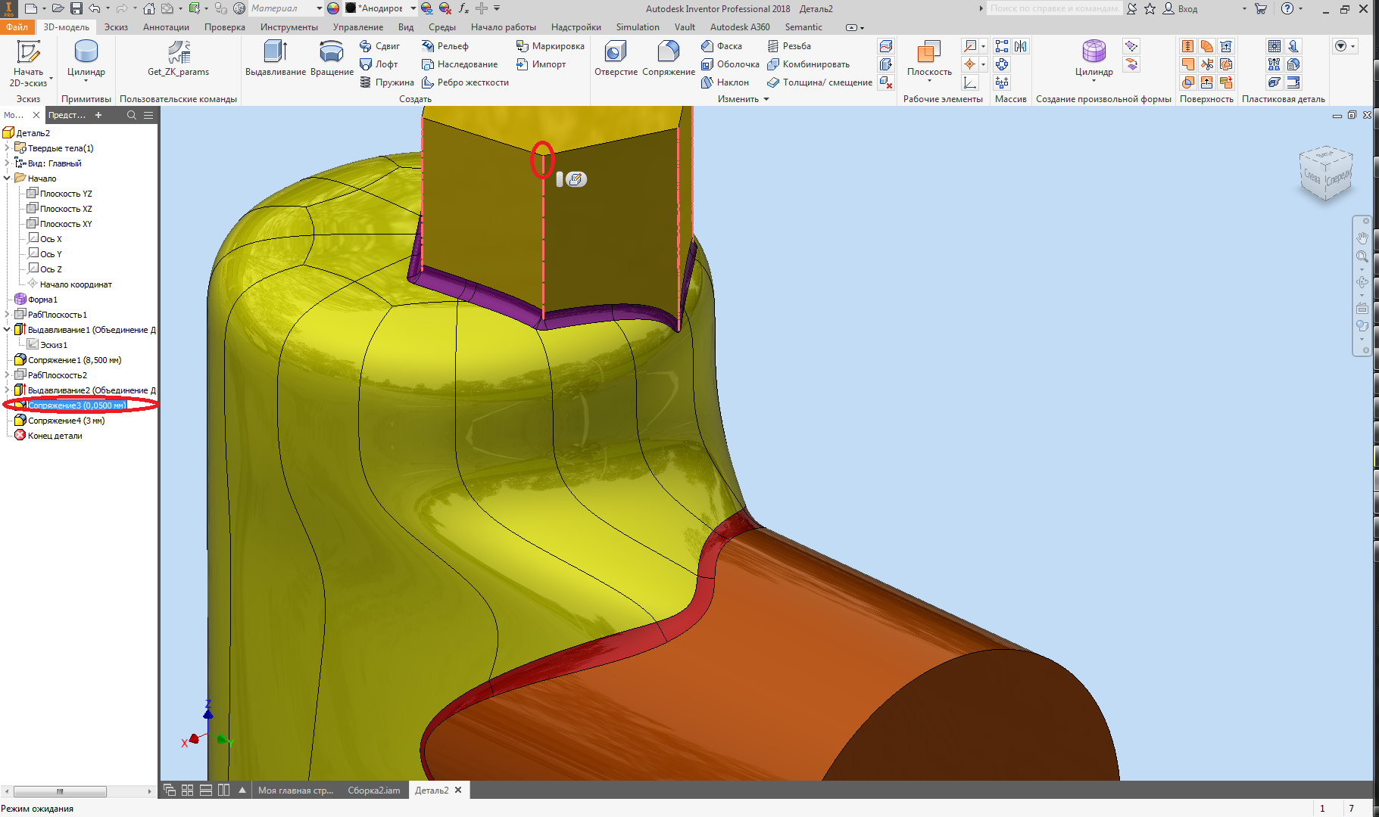Expand the Твердые тела(1) node
The width and height of the screenshot is (1379, 817).
[7, 148]
